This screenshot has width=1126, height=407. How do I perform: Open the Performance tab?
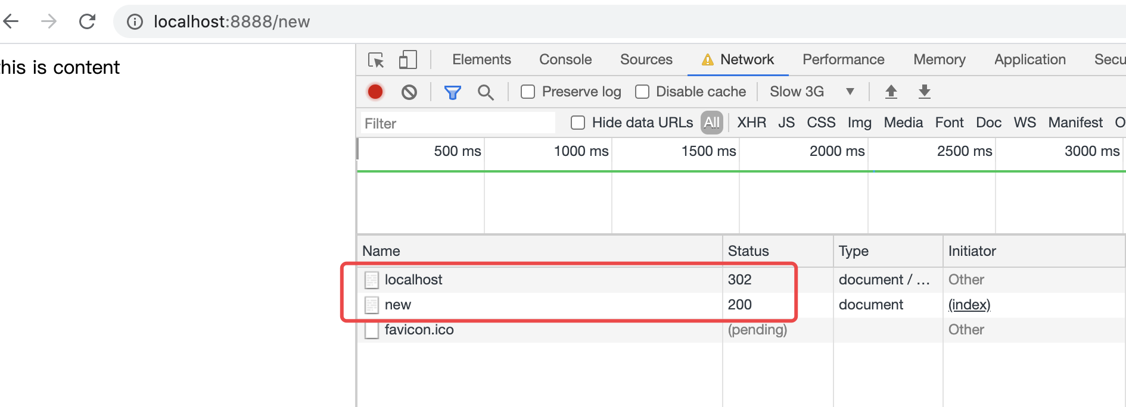tap(843, 60)
